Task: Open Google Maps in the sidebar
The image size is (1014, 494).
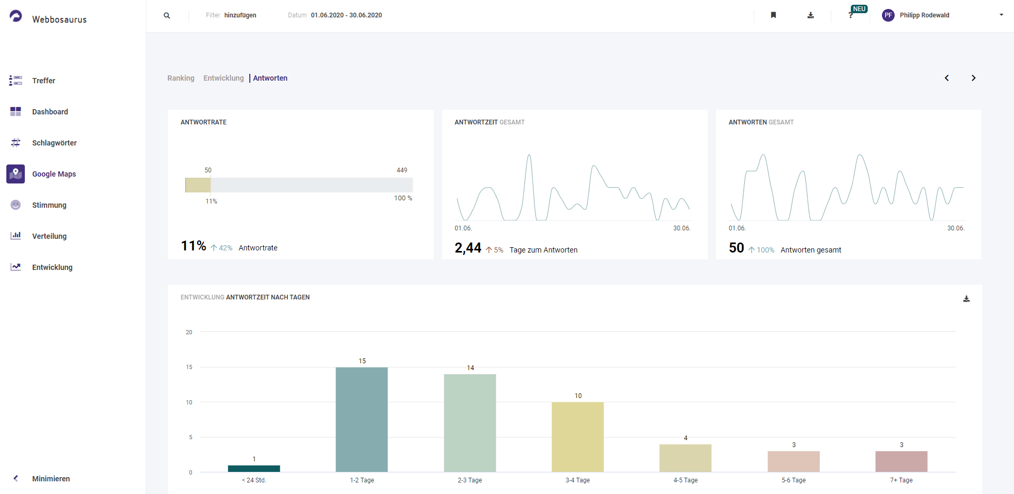Action: pyautogui.click(x=54, y=174)
